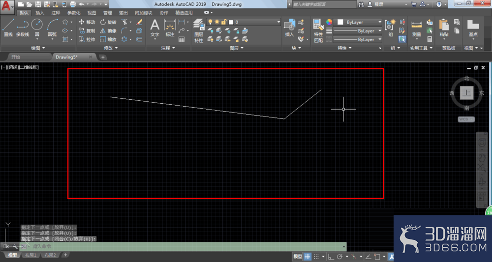Viewport: 492px width, 262px height.
Task: Switch to the Insert (插入) ribbon tab
Action: point(40,13)
